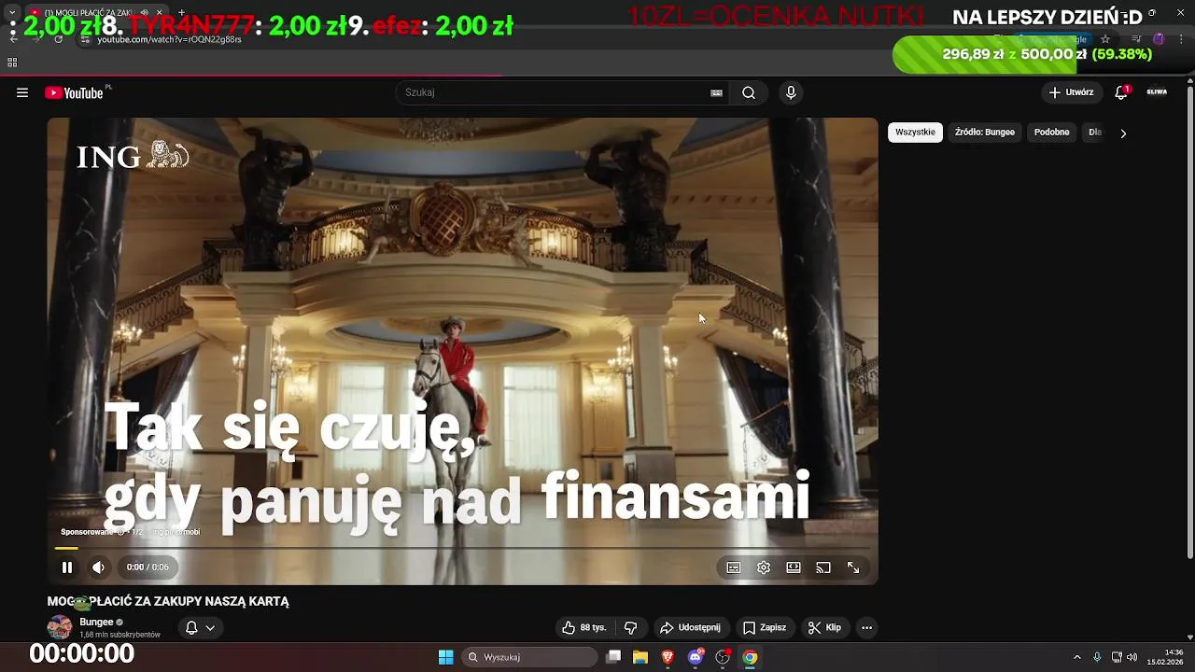Go to YouTube home via logo
The height and width of the screenshot is (672, 1195).
75,92
